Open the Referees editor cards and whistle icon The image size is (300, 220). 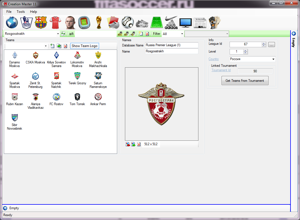[x=113, y=23]
